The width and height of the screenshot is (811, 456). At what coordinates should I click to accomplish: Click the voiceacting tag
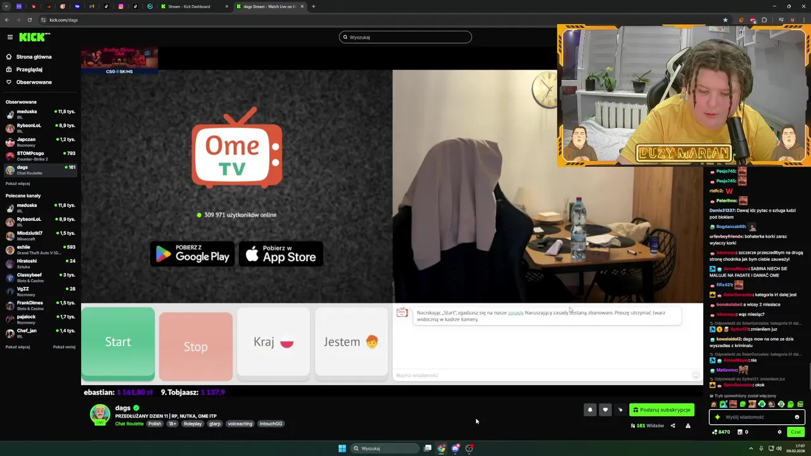pyautogui.click(x=240, y=424)
